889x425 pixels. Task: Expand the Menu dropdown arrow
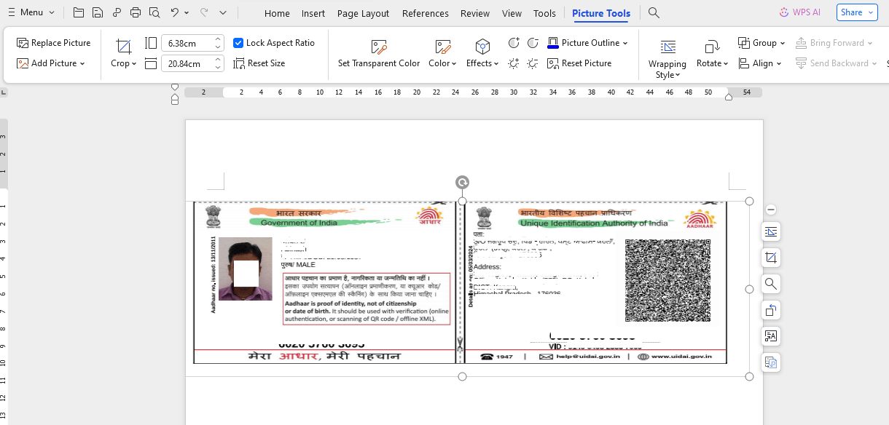[x=52, y=12]
